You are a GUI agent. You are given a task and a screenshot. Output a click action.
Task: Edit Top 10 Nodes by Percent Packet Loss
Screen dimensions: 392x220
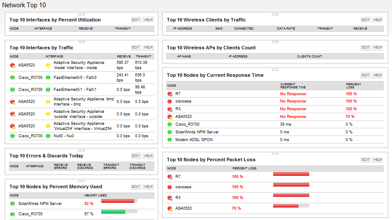[366, 160]
